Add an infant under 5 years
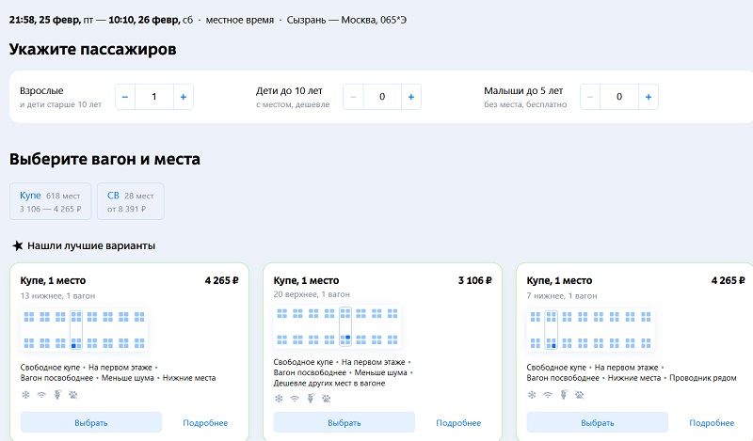Screen dimensions: 753x441 click(649, 97)
